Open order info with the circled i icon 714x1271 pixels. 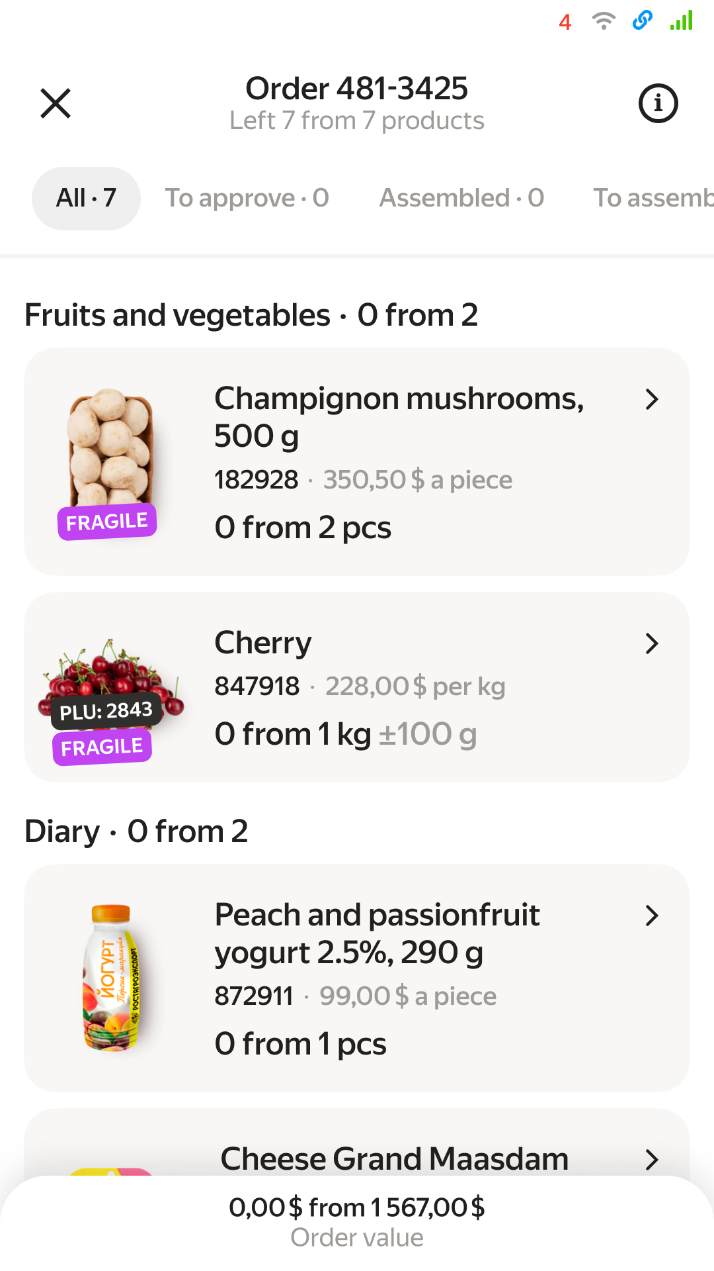coord(658,104)
